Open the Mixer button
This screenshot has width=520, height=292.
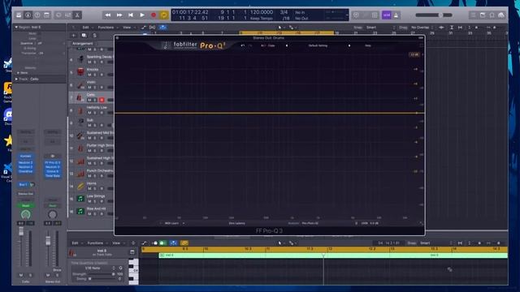pyautogui.click(x=68, y=15)
